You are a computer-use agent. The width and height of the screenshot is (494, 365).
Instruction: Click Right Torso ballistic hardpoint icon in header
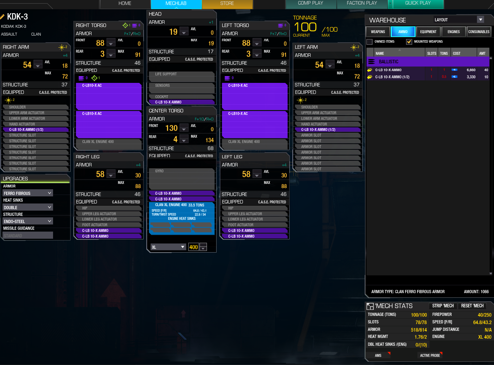pyautogui.click(x=135, y=25)
